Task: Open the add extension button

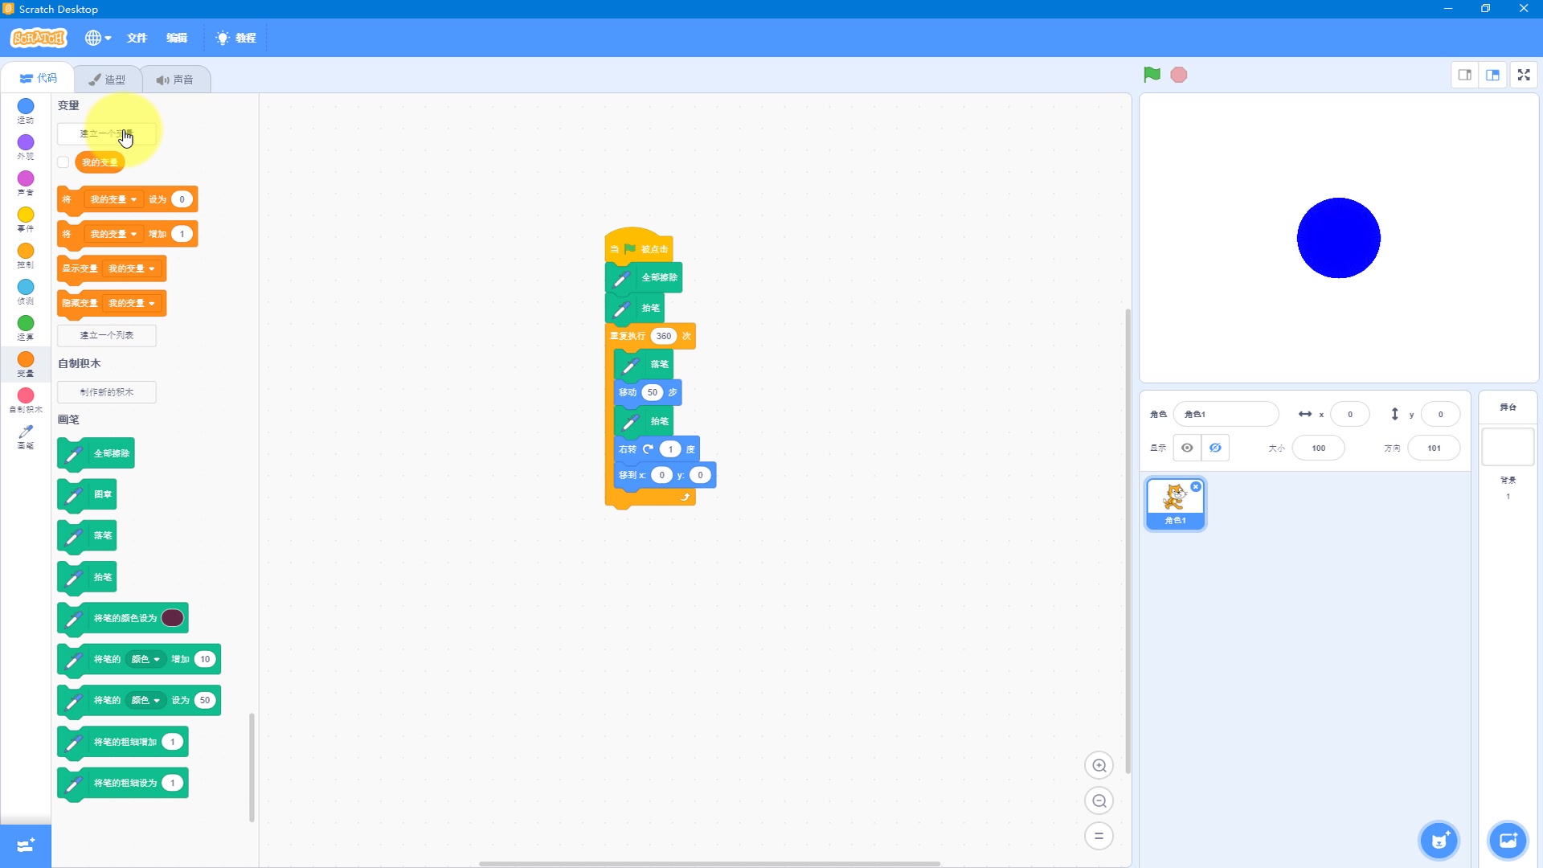Action: coord(26,845)
